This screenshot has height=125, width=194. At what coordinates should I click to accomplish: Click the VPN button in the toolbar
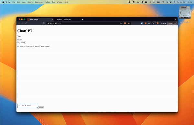click(x=163, y=23)
